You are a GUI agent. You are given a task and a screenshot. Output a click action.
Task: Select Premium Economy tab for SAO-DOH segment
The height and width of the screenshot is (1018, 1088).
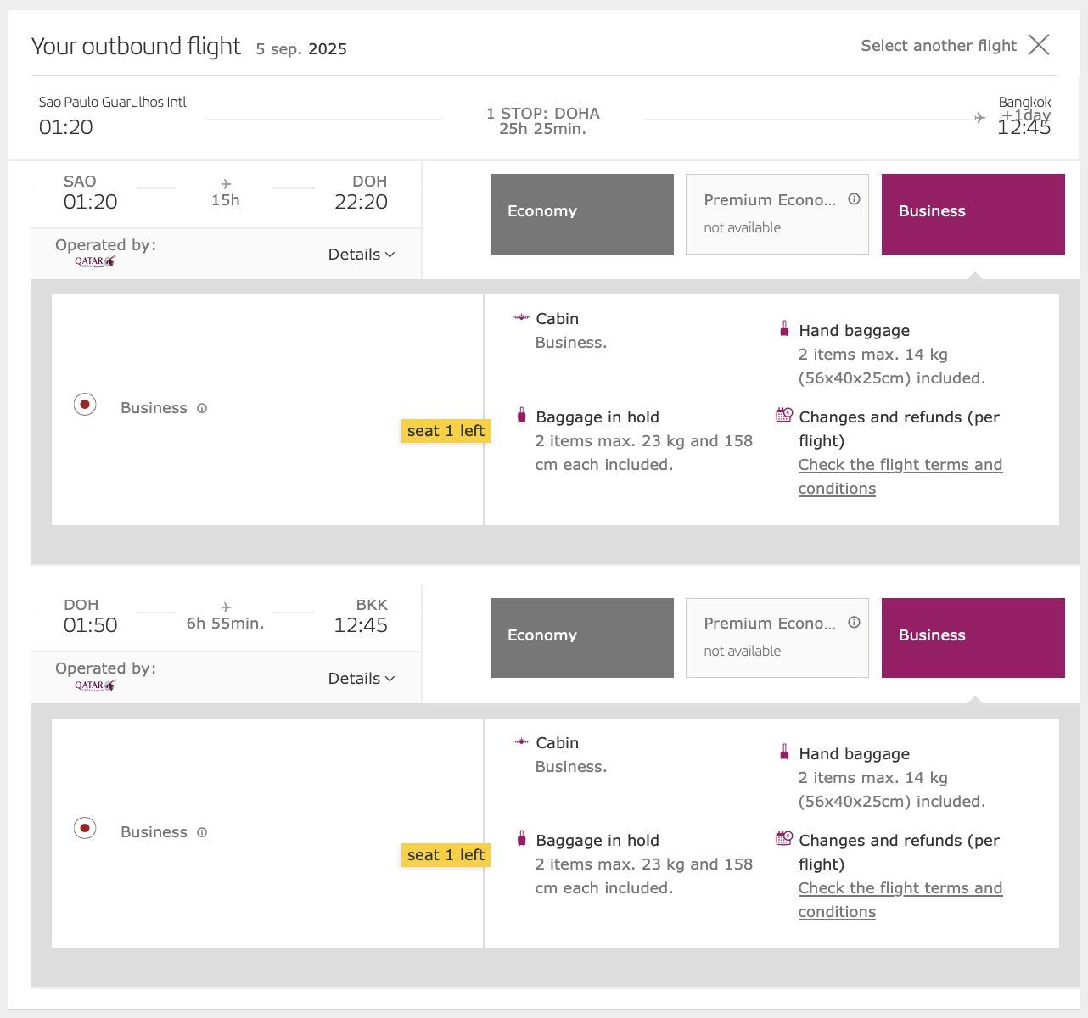pos(777,214)
